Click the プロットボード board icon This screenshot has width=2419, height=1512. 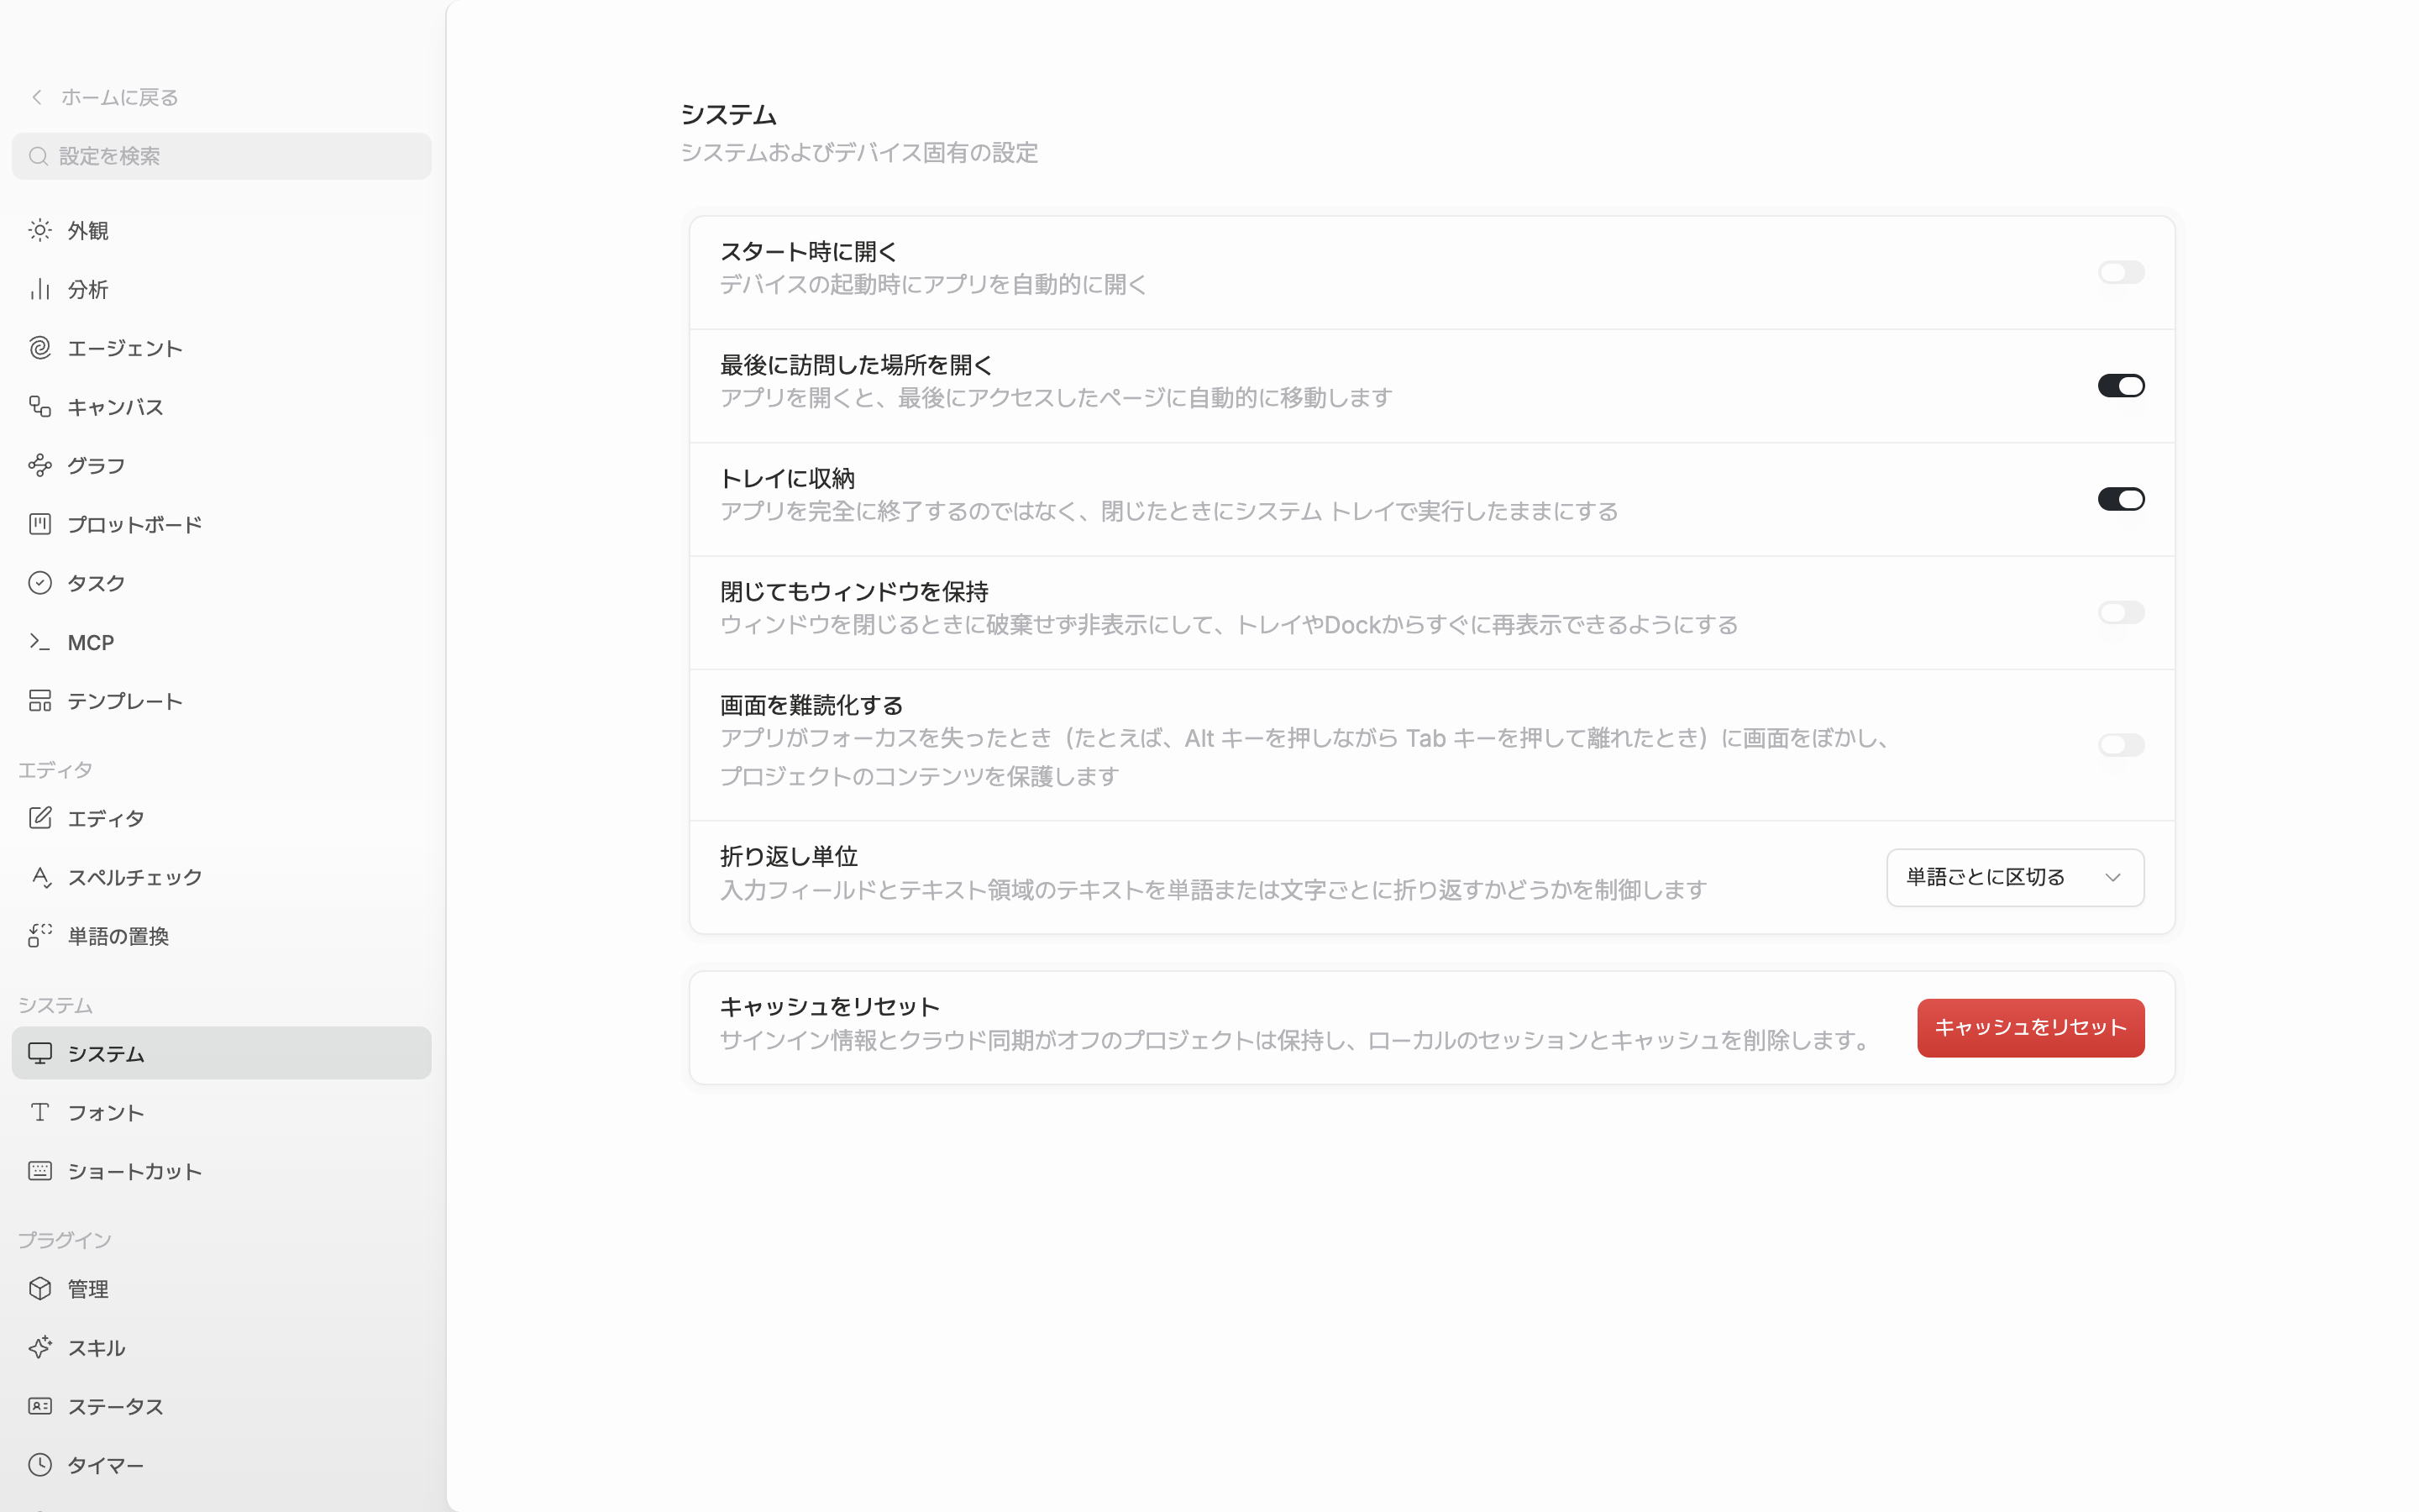tap(40, 524)
